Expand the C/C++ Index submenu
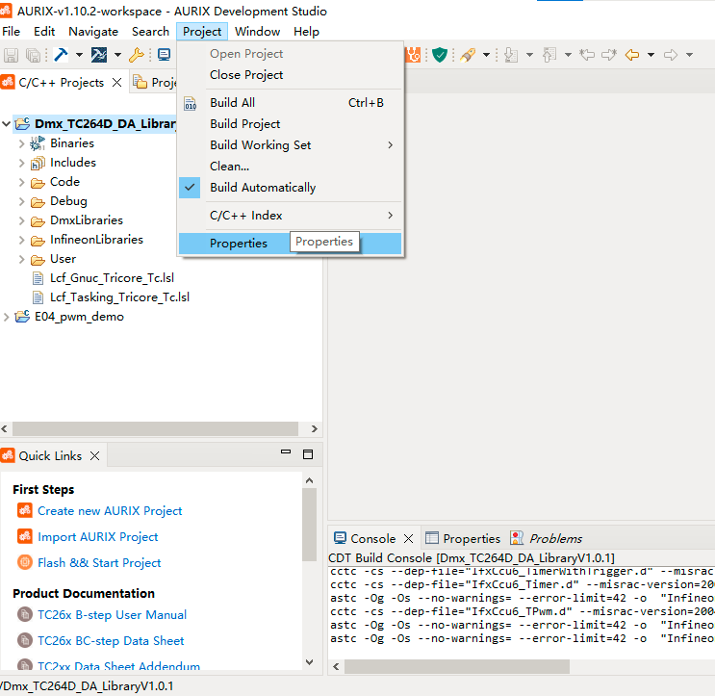 (x=290, y=216)
